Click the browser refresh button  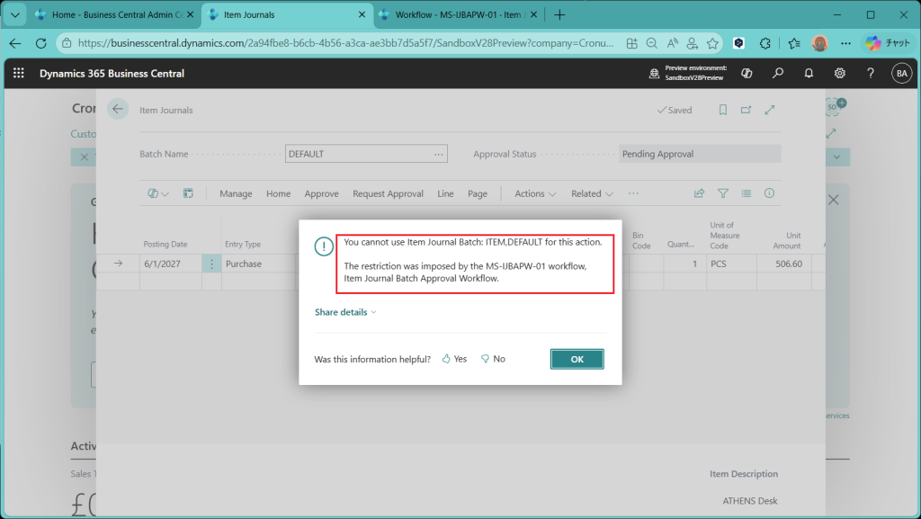[40, 43]
